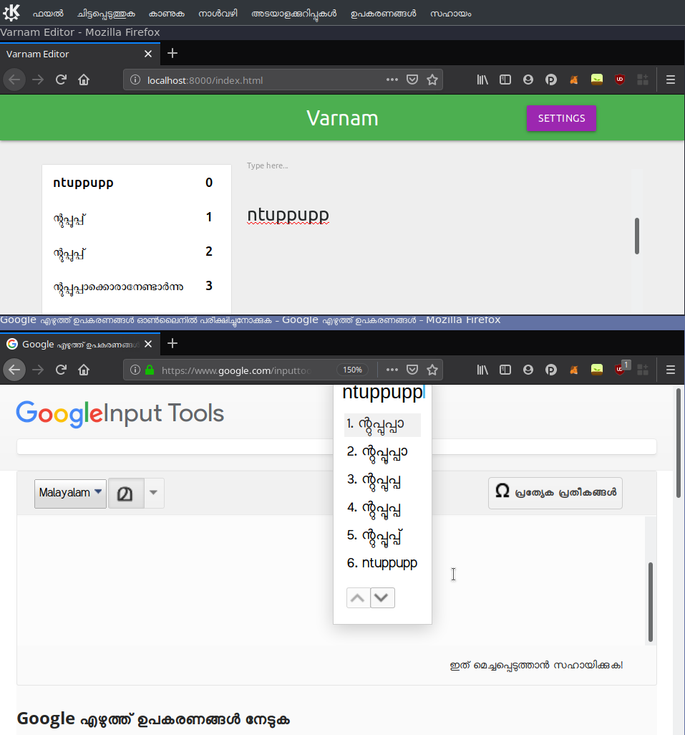Screen dimensions: 685x735
Task: Open a new tab in the Varnam Editor window
Action: [x=173, y=54]
